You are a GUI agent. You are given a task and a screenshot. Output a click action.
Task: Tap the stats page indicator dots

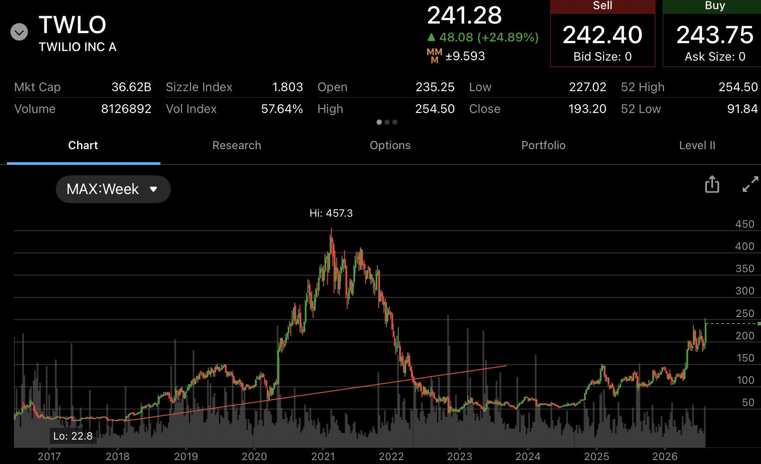[x=387, y=122]
